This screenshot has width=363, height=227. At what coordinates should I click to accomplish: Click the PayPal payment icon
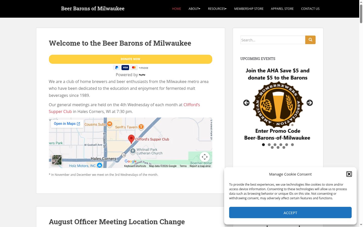coord(117,68)
